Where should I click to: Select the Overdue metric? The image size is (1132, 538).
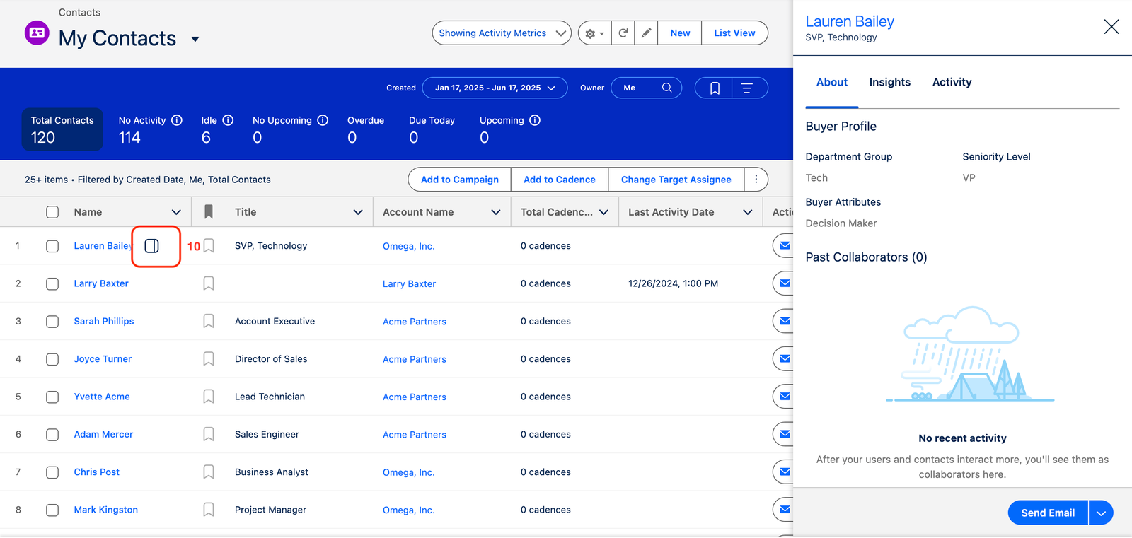pos(366,129)
